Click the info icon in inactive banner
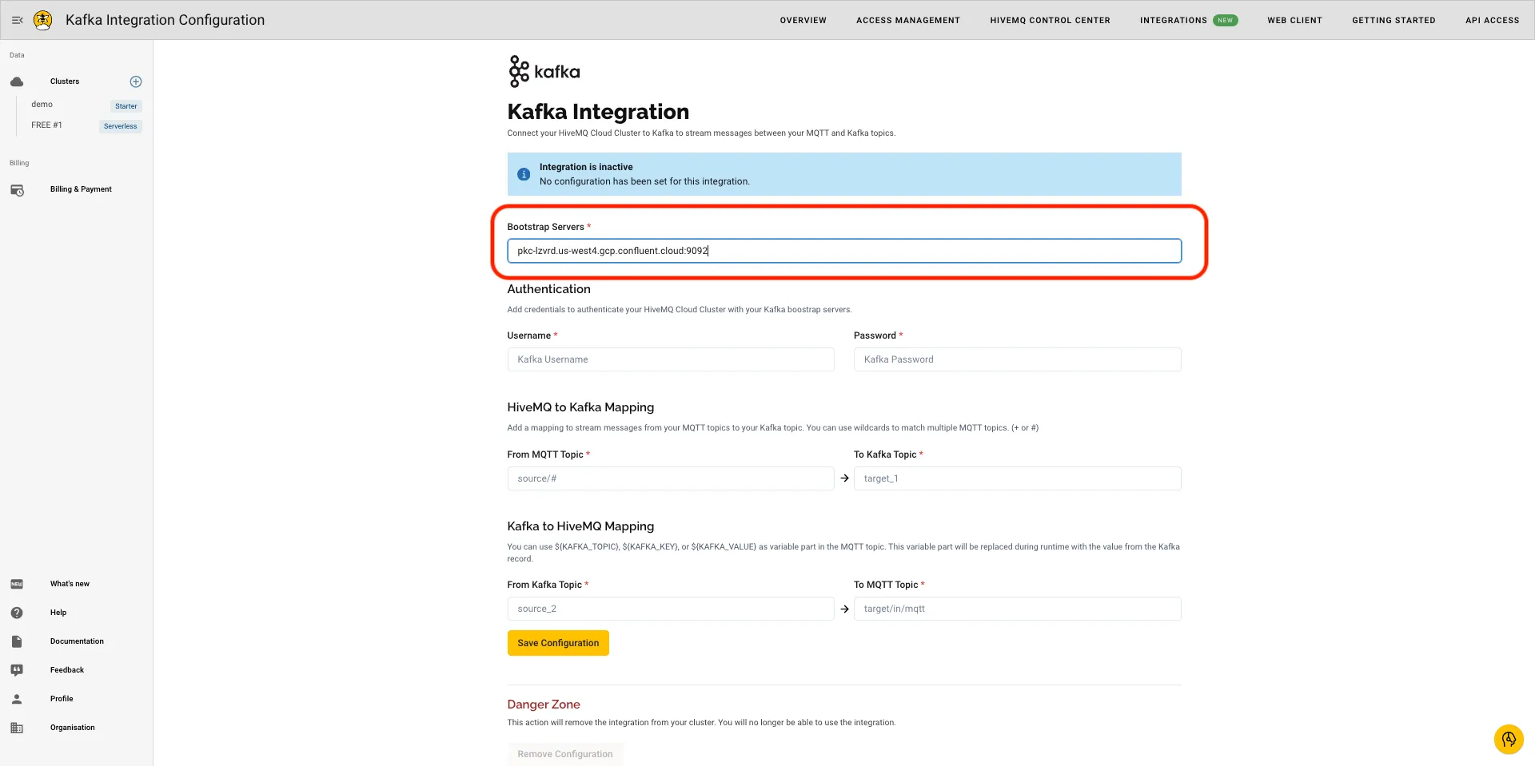1535x766 pixels. 524,174
